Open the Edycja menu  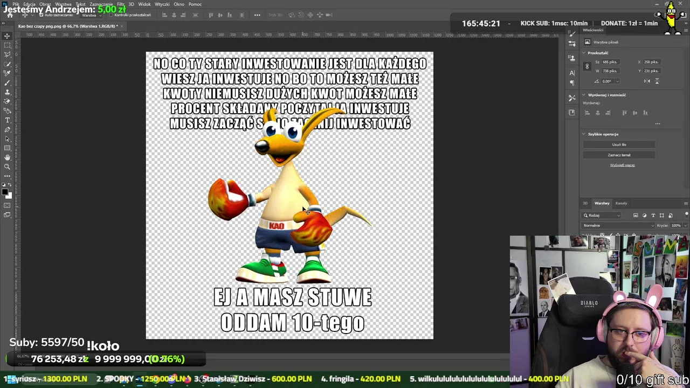coord(30,4)
